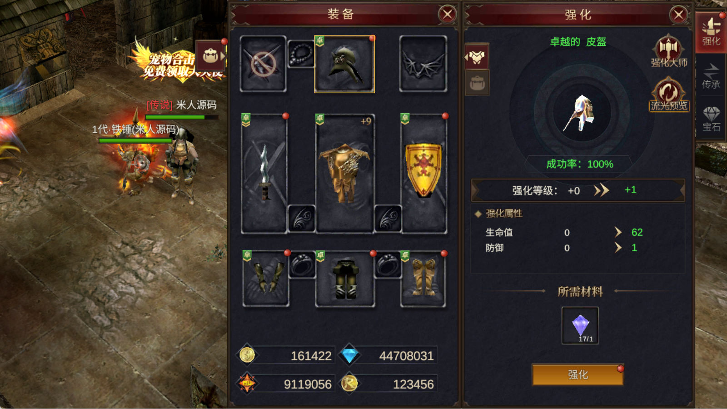Switch to the 强化 side tab
The height and width of the screenshot is (409, 727).
[711, 33]
